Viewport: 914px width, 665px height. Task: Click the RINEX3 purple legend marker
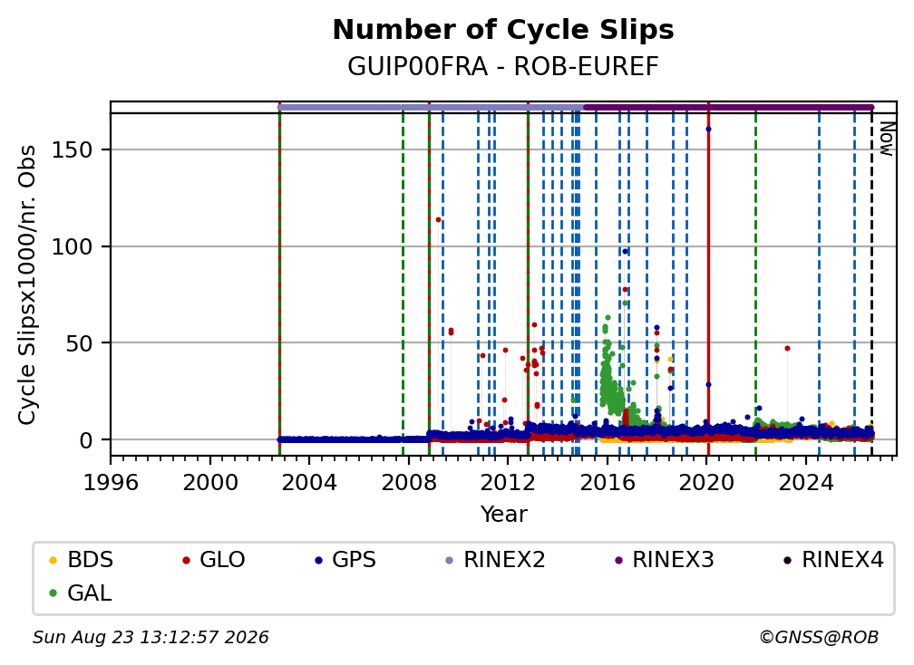click(618, 561)
